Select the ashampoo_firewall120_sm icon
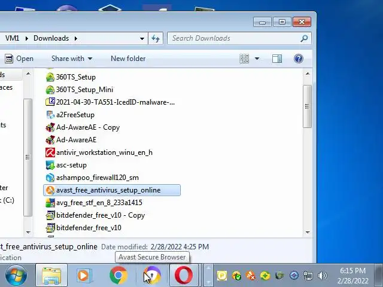This screenshot has width=383, height=287. [x=50, y=178]
